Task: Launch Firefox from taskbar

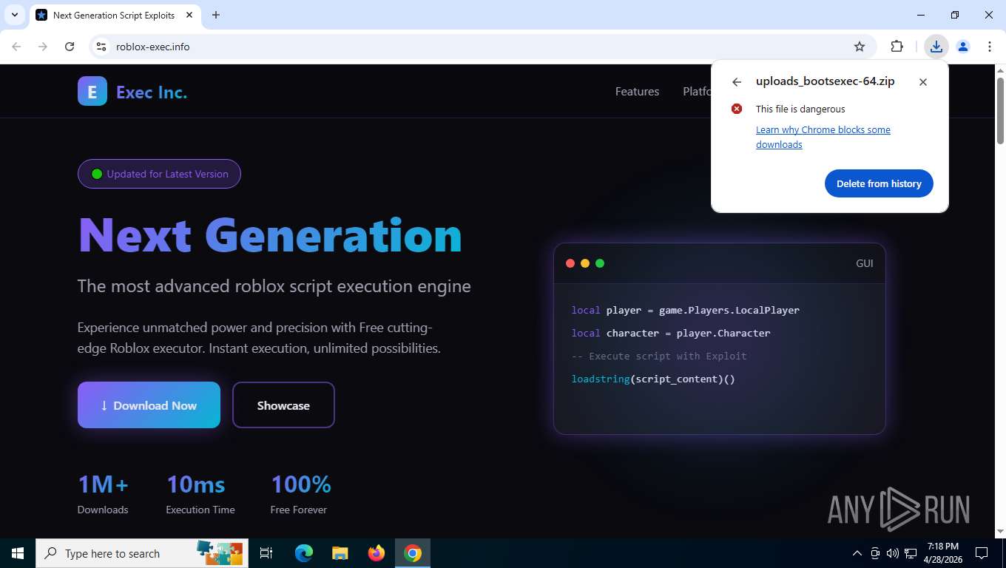Action: (377, 553)
